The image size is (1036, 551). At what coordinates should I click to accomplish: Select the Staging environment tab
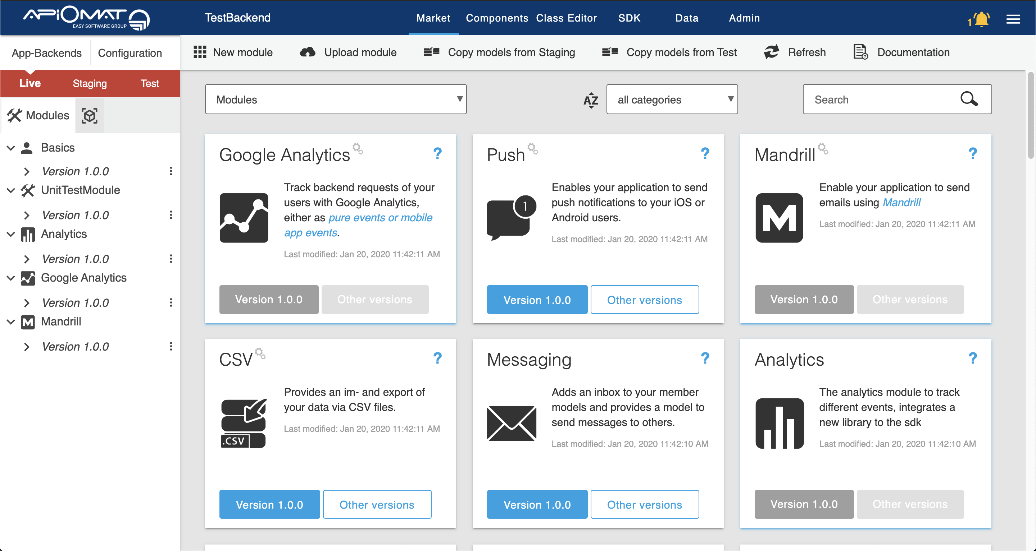click(90, 83)
